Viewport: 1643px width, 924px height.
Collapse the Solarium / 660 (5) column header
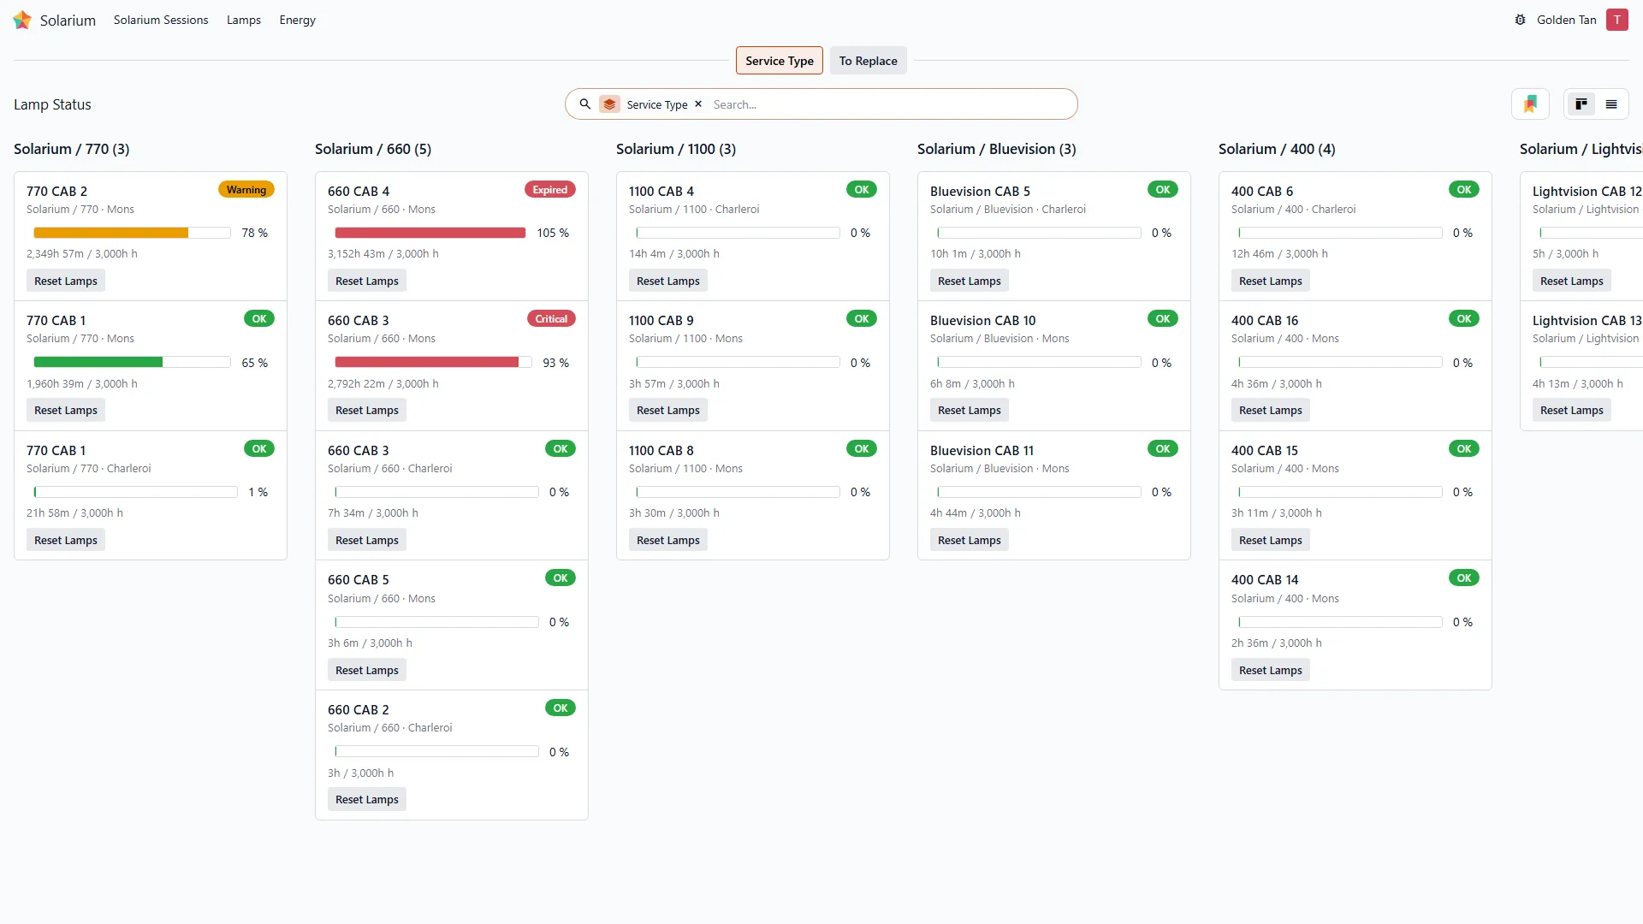click(373, 149)
